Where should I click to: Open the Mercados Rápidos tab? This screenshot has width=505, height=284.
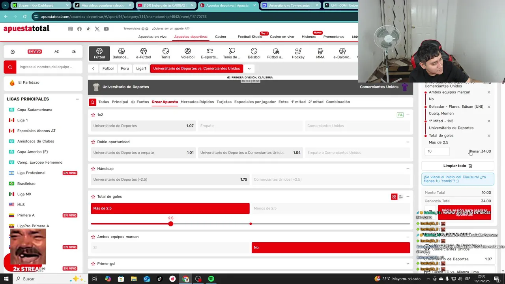pyautogui.click(x=197, y=102)
